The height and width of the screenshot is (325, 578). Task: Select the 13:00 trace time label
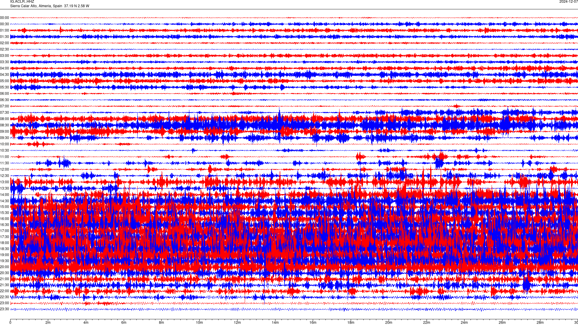pyautogui.click(x=5, y=182)
